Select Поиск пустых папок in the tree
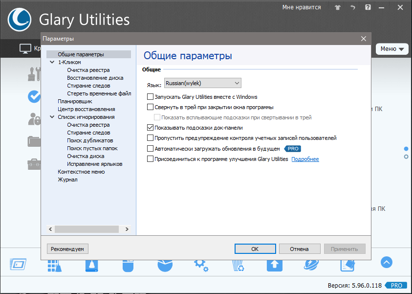Image resolution: width=412 pixels, height=294 pixels. (x=92, y=148)
